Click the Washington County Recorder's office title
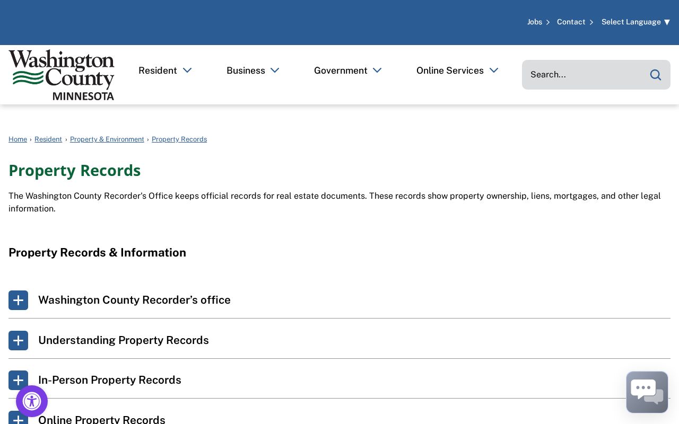This screenshot has width=679, height=424. (134, 300)
